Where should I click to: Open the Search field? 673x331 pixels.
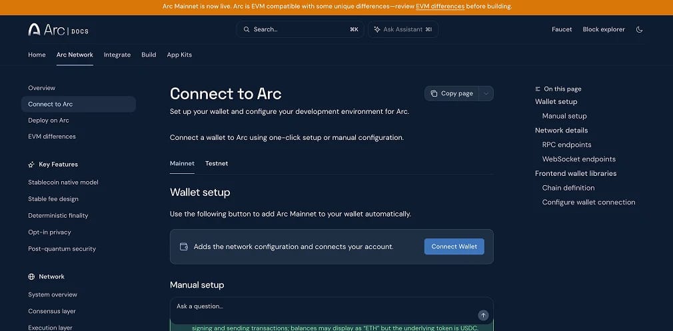300,29
